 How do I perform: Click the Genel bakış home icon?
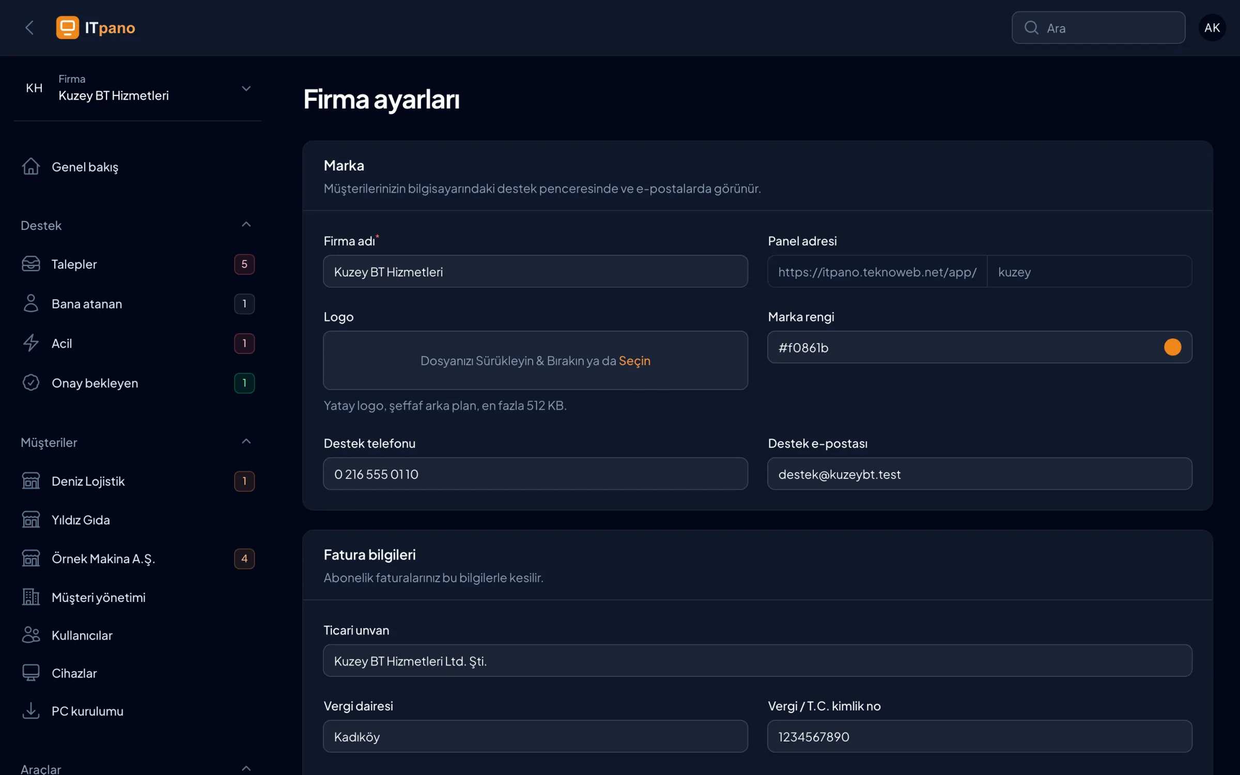(31, 166)
